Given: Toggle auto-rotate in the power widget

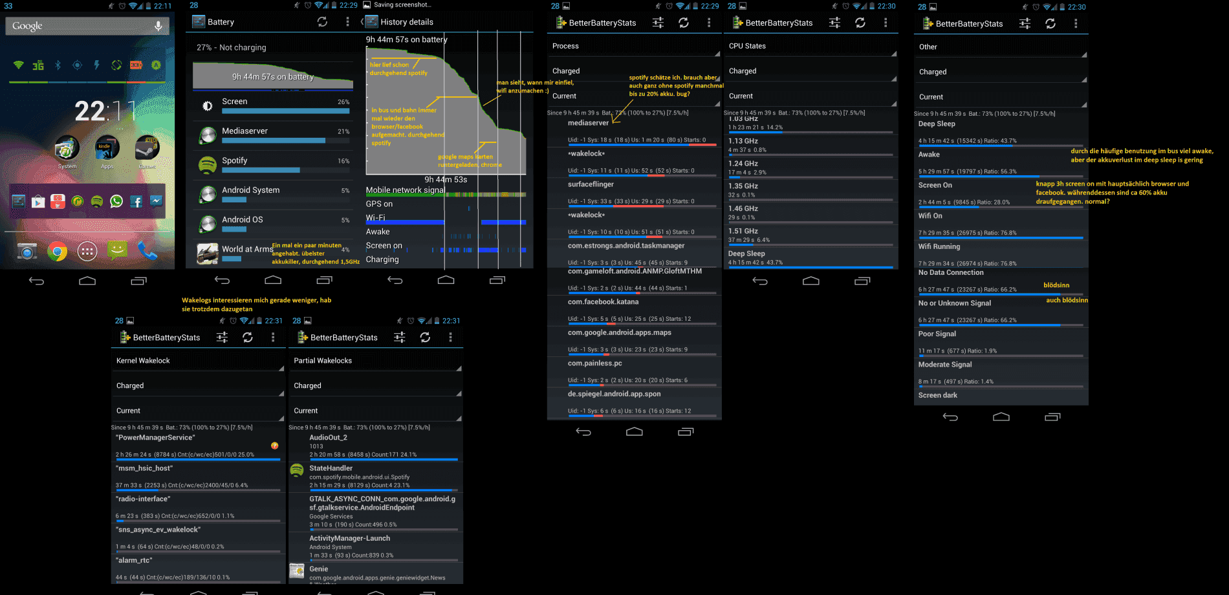Looking at the screenshot, I should (116, 65).
